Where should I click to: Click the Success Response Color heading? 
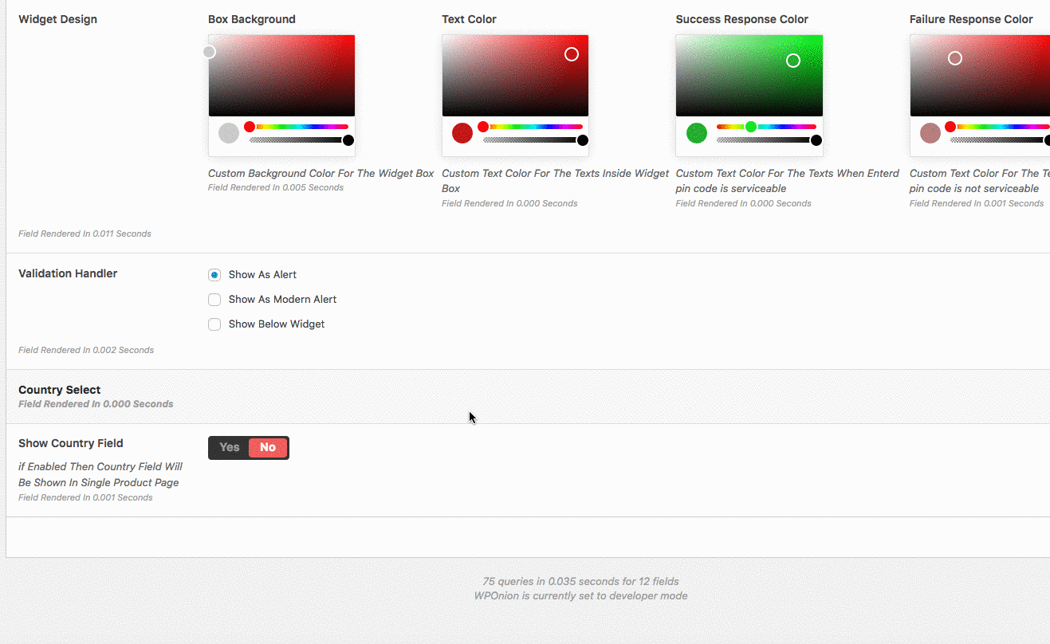pos(742,19)
